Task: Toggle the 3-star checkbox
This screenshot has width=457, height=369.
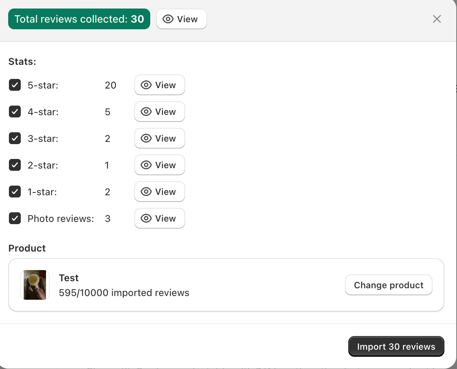Action: [15, 139]
